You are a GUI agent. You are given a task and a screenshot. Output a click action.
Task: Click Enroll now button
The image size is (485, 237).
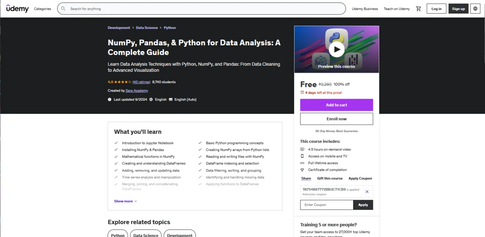[x=336, y=119]
